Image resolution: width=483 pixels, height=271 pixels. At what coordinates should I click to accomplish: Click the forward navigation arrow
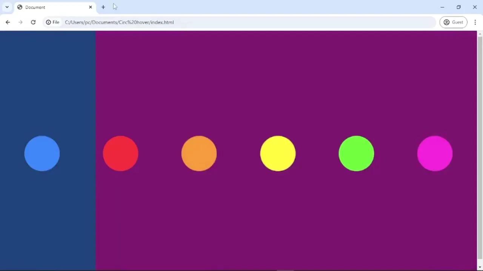(20, 22)
